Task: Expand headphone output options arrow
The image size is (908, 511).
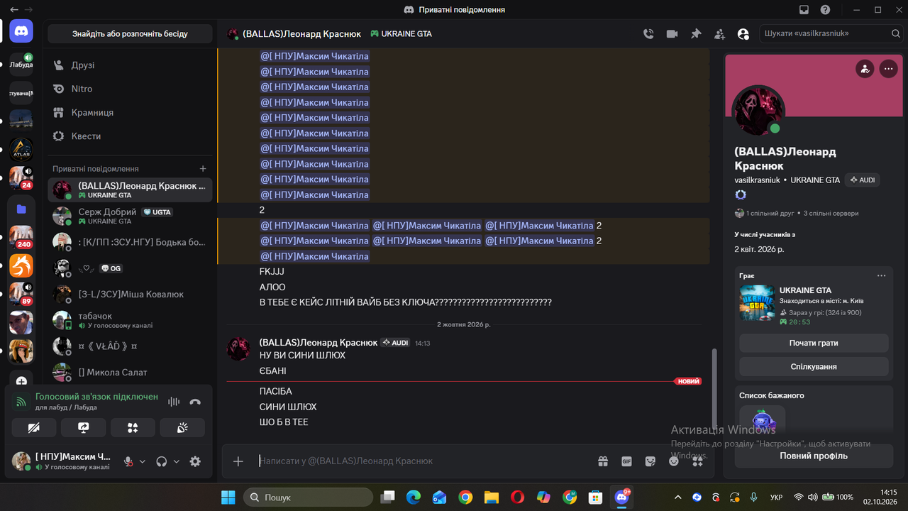Action: pyautogui.click(x=177, y=461)
